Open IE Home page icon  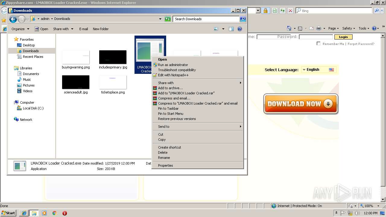click(x=289, y=28)
